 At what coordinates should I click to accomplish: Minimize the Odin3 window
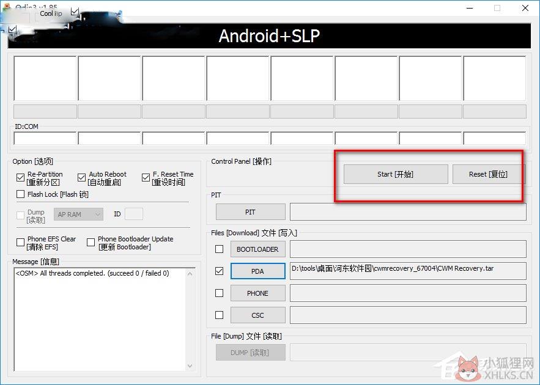pyautogui.click(x=470, y=8)
